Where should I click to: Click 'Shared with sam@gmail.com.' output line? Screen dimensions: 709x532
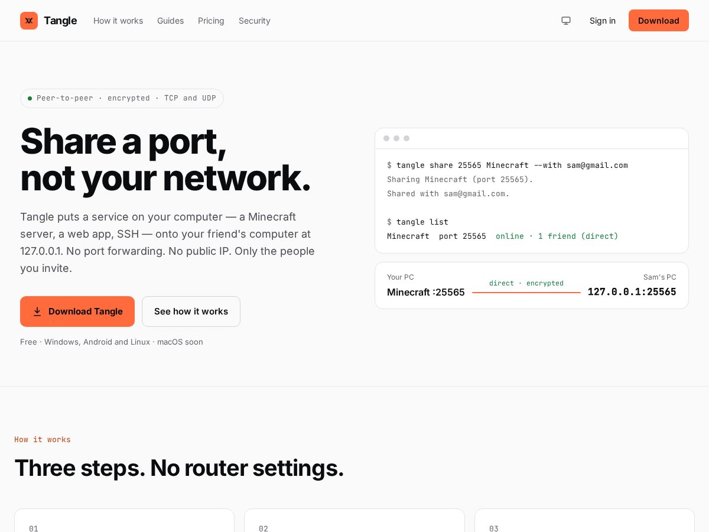[x=448, y=194]
